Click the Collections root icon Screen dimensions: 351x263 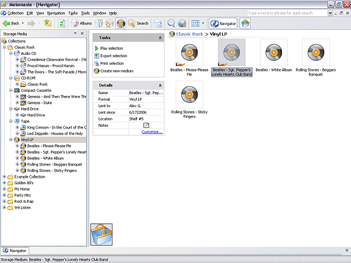(x=4, y=41)
